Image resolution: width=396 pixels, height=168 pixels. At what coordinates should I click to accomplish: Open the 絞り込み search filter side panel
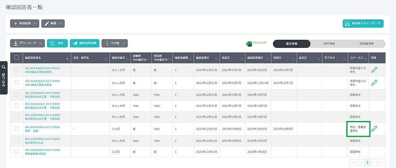[x=4, y=78]
